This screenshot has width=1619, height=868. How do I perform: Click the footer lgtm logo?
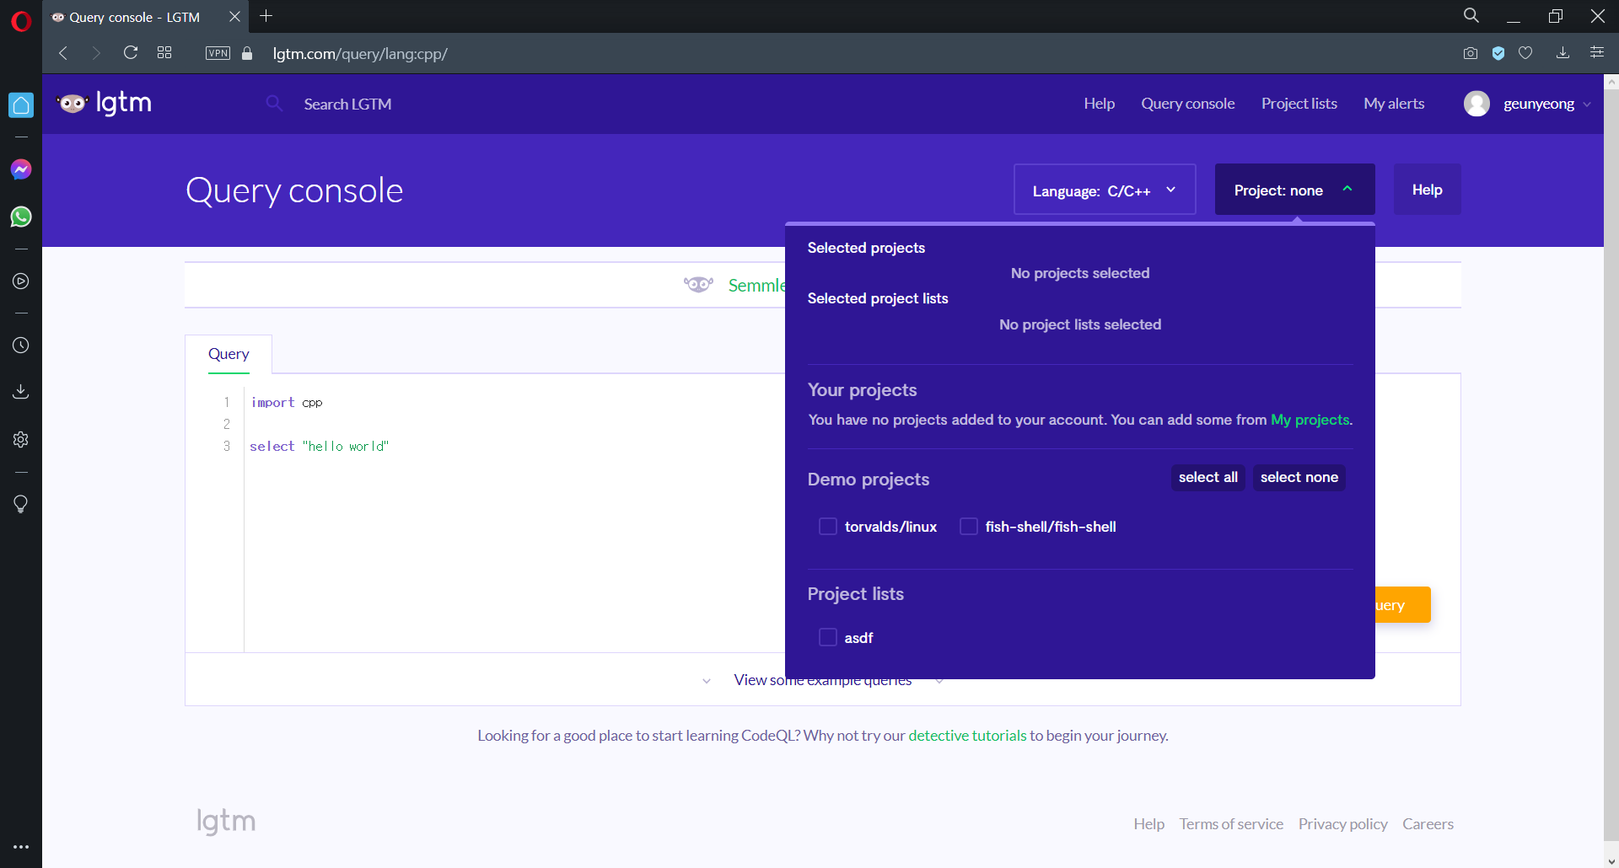point(226,822)
